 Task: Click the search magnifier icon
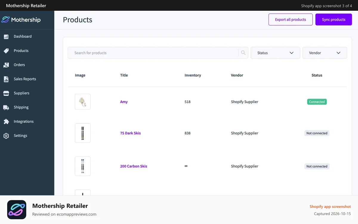[243, 53]
